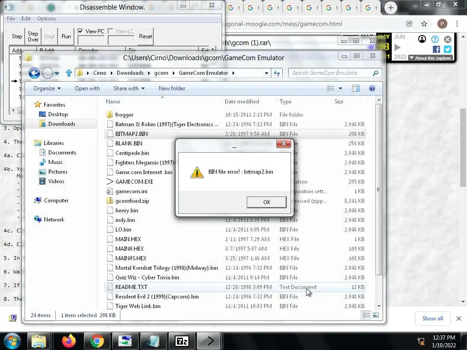467x350 pixels.
Task: Expand the address bar history dropdown
Action: 266,73
